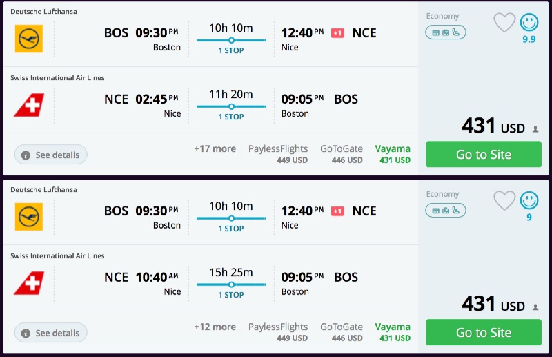
Task: Choose GoToGate 446 USD in second card
Action: click(x=342, y=332)
